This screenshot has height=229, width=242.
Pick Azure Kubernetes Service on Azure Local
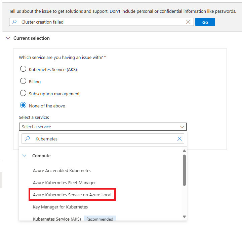click(72, 195)
